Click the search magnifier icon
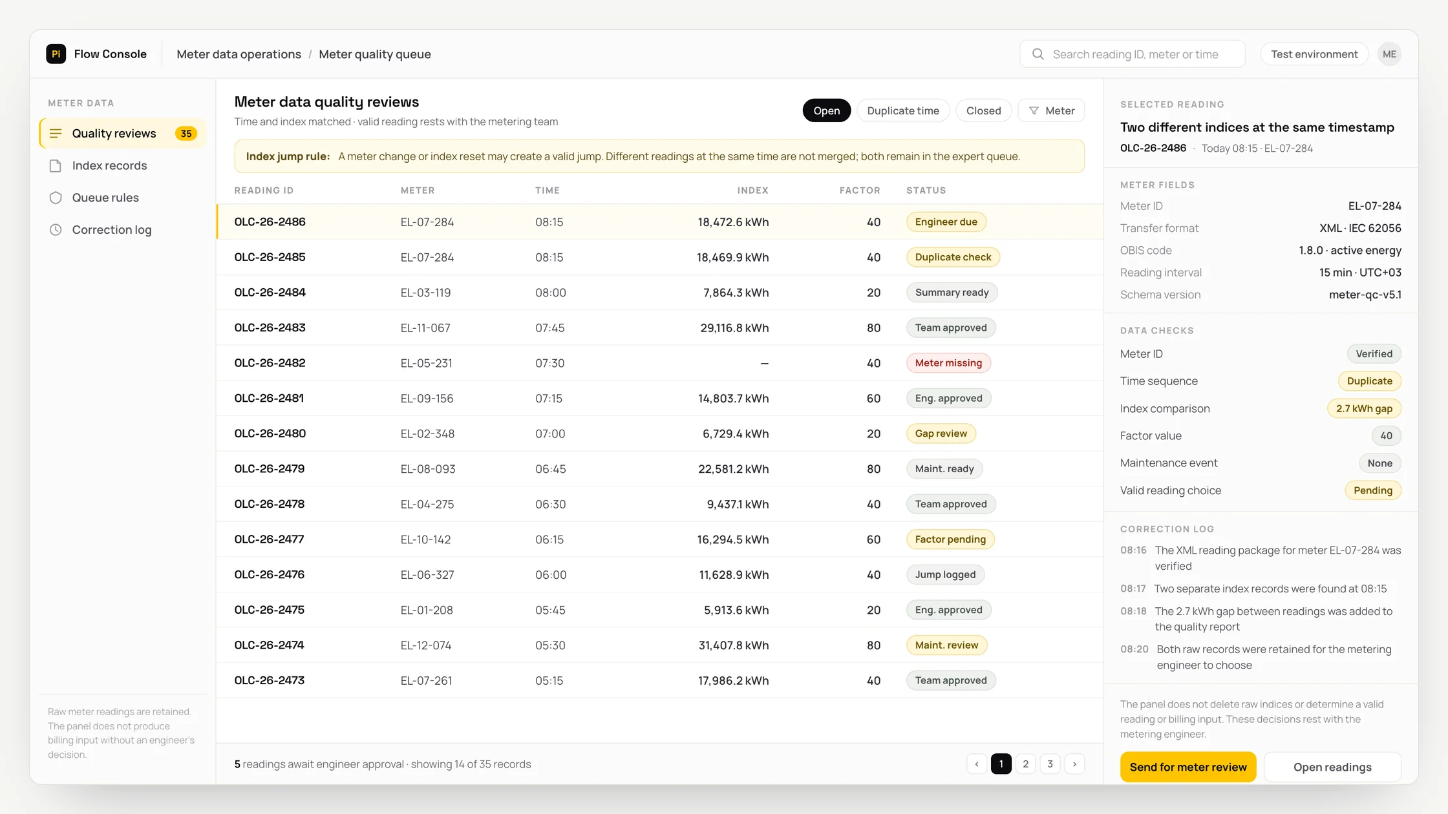 tap(1038, 54)
